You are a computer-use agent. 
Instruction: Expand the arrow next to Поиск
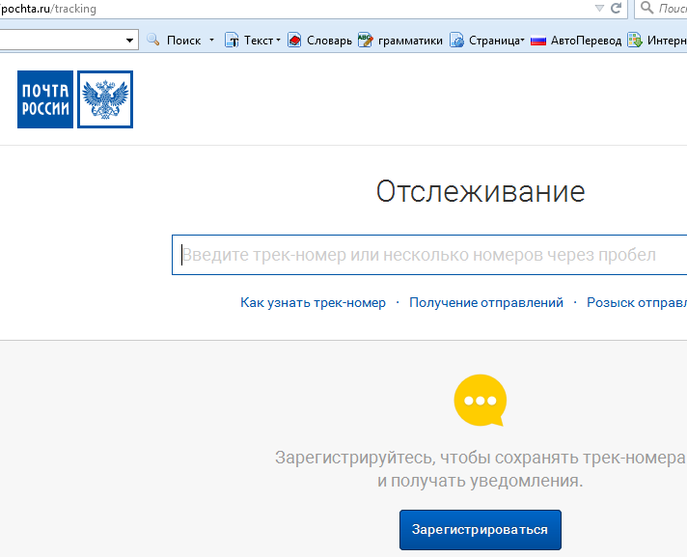(x=211, y=41)
